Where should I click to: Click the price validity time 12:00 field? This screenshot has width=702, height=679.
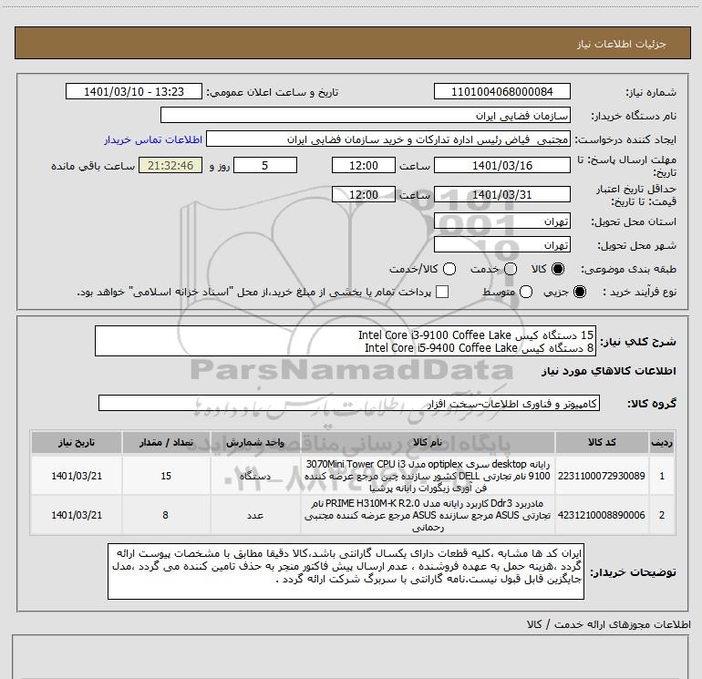tap(364, 194)
